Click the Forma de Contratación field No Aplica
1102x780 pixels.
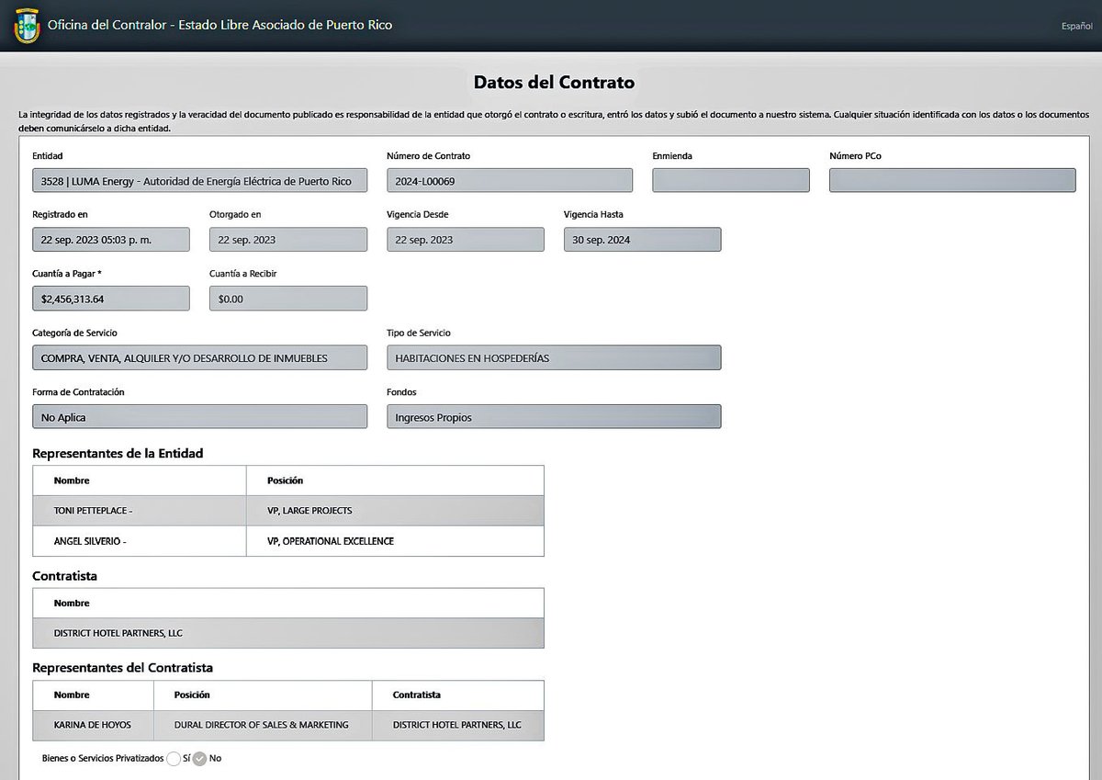click(x=199, y=417)
